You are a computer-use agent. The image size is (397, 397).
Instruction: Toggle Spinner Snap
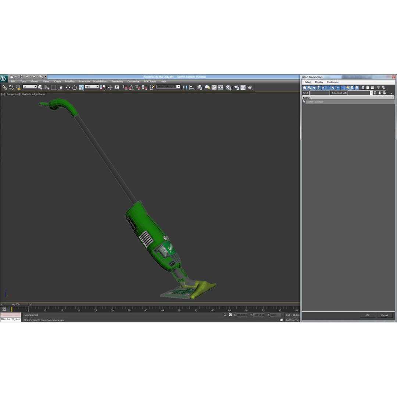(x=144, y=87)
